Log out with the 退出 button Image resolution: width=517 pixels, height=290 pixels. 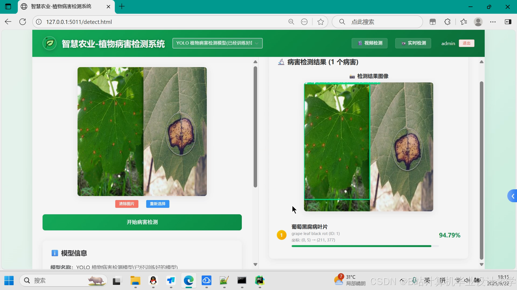click(466, 43)
